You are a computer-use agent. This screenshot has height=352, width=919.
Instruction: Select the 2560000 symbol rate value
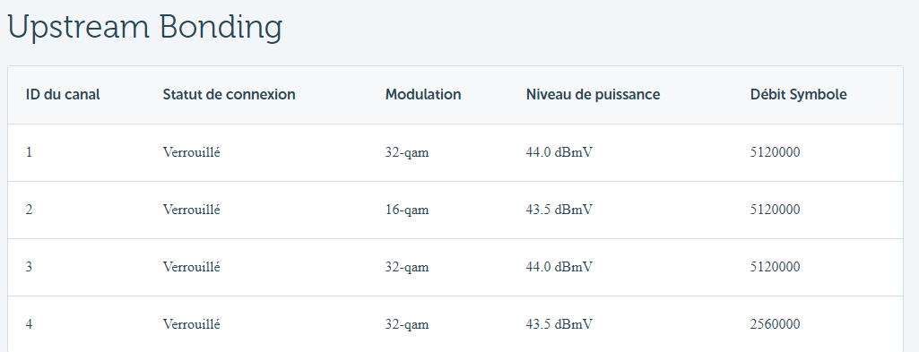click(x=775, y=324)
